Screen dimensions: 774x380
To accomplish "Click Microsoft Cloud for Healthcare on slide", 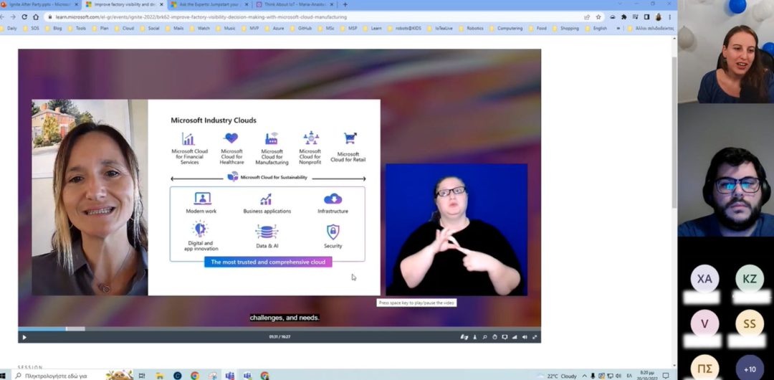I will click(232, 148).
